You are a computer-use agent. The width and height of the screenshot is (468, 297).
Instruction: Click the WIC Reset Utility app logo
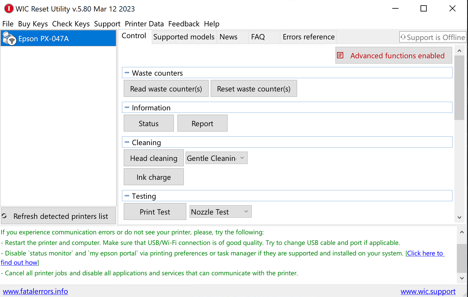point(9,9)
